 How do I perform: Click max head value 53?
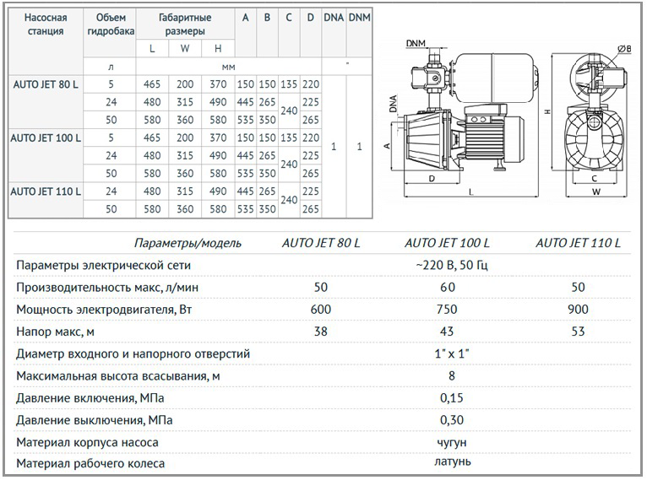click(578, 332)
